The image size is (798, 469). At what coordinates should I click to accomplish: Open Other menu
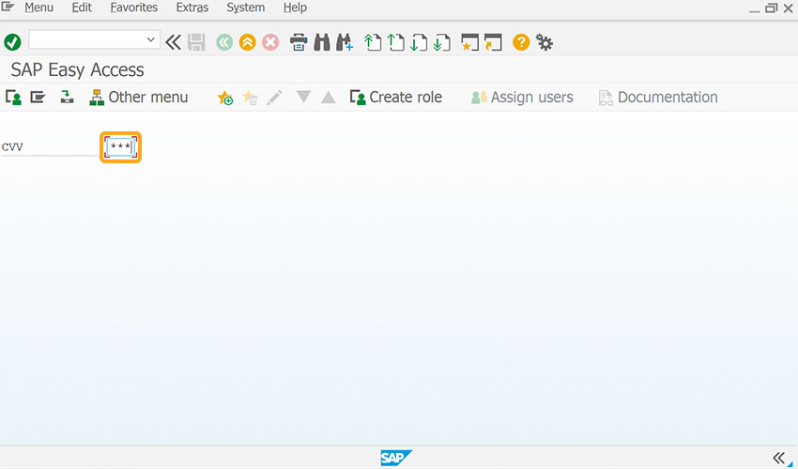pyautogui.click(x=138, y=98)
